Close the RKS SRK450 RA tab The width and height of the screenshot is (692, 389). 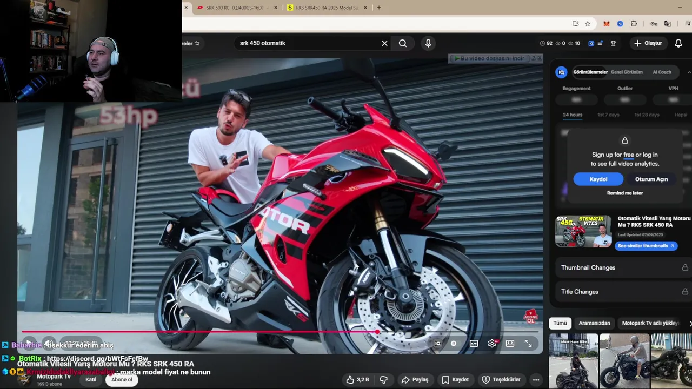pos(365,8)
